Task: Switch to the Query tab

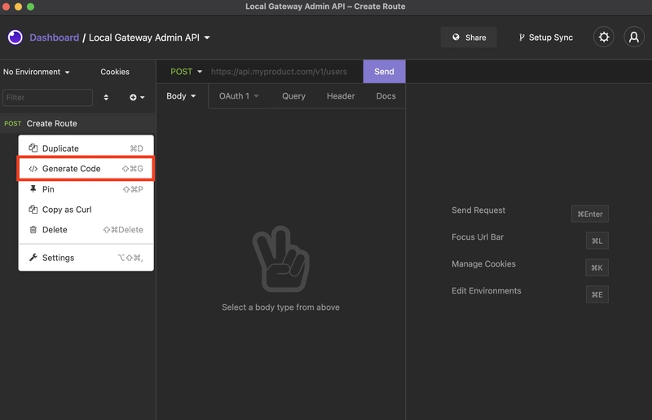Action: tap(293, 96)
